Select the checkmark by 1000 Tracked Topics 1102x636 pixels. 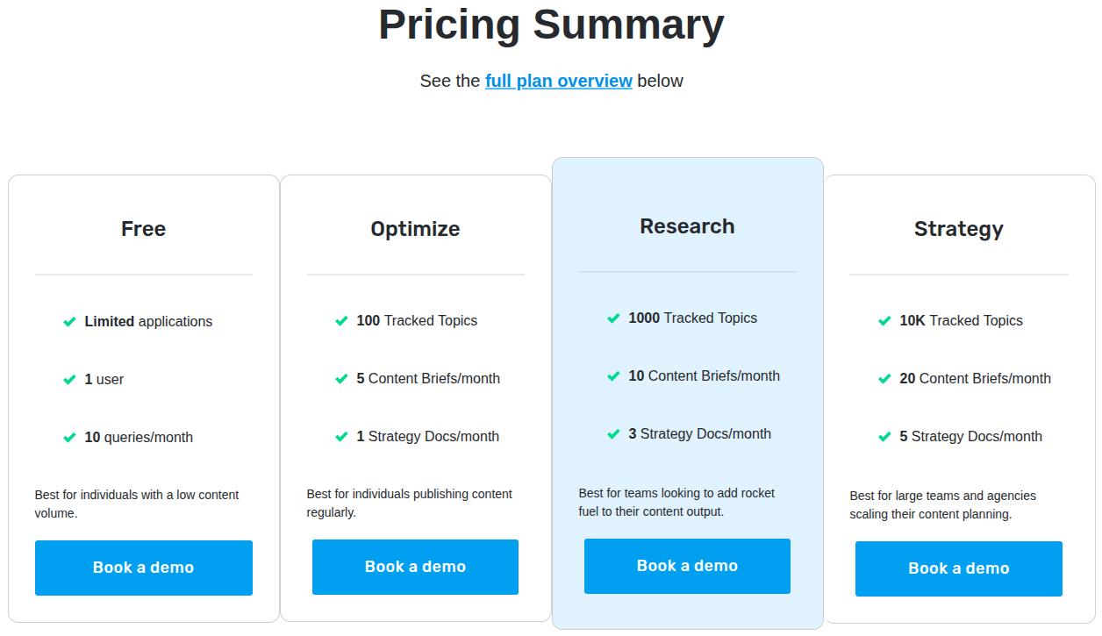614,318
